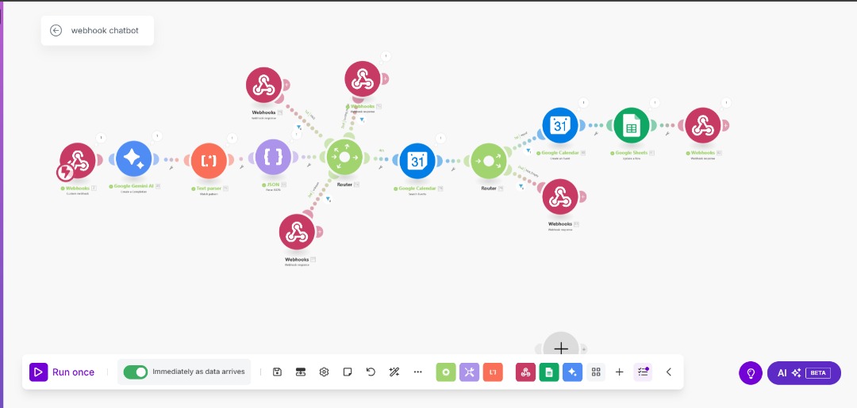Click the wrench between Google Calendar and Google Sheets
This screenshot has width=857, height=408.
[x=596, y=133]
